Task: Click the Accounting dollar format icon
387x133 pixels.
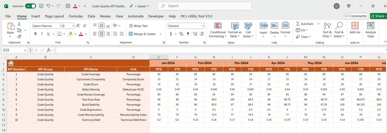Action: tap(171, 34)
